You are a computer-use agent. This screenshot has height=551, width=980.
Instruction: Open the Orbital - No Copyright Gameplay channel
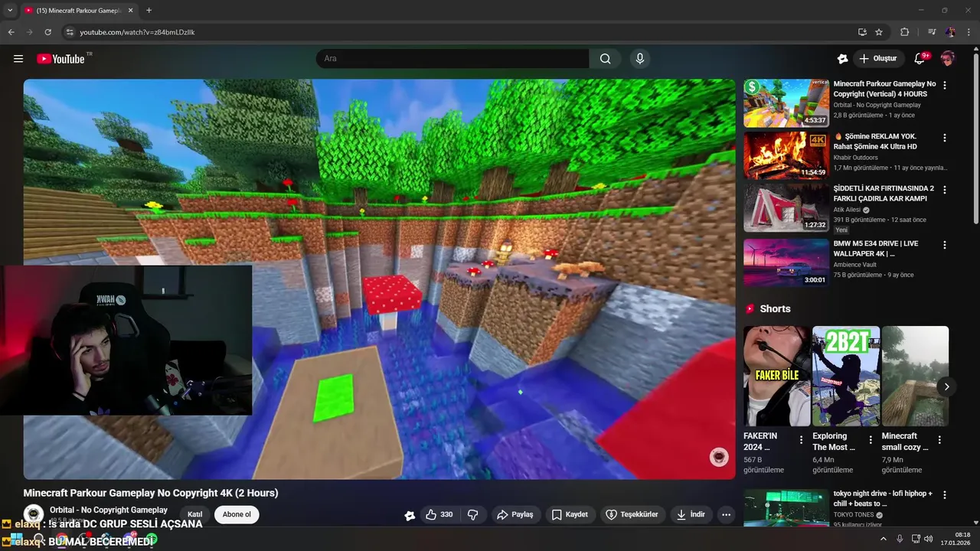click(109, 510)
